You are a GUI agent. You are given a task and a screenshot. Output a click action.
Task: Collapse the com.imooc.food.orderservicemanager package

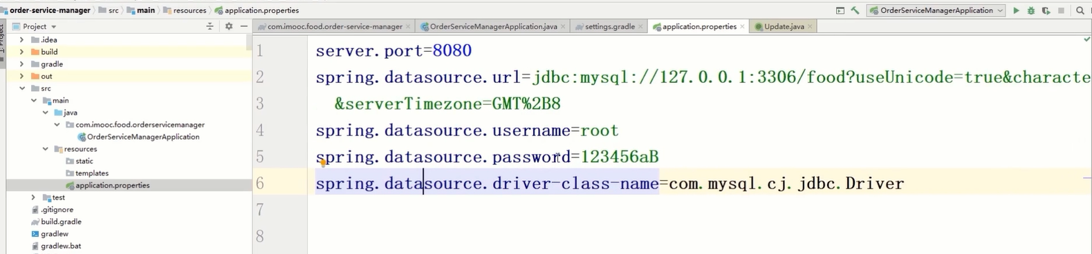[57, 125]
